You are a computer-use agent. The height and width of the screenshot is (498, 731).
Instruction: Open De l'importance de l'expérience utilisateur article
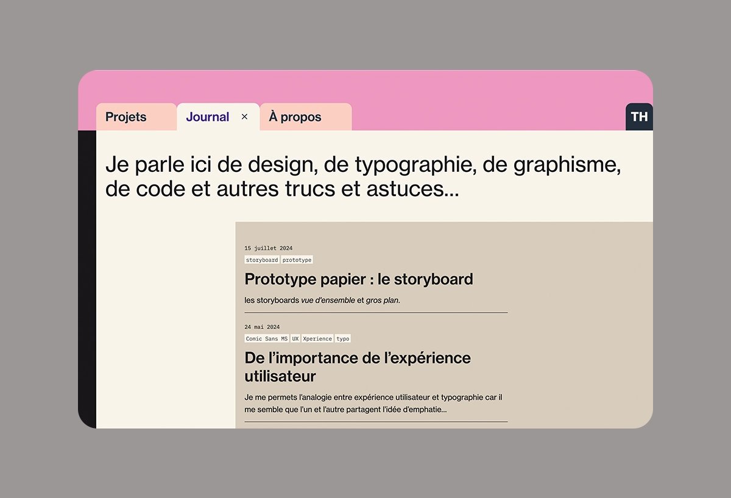tap(358, 366)
